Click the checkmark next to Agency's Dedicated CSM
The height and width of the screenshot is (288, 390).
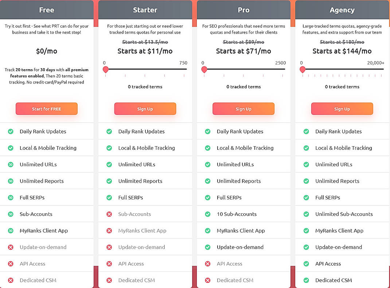click(x=306, y=280)
